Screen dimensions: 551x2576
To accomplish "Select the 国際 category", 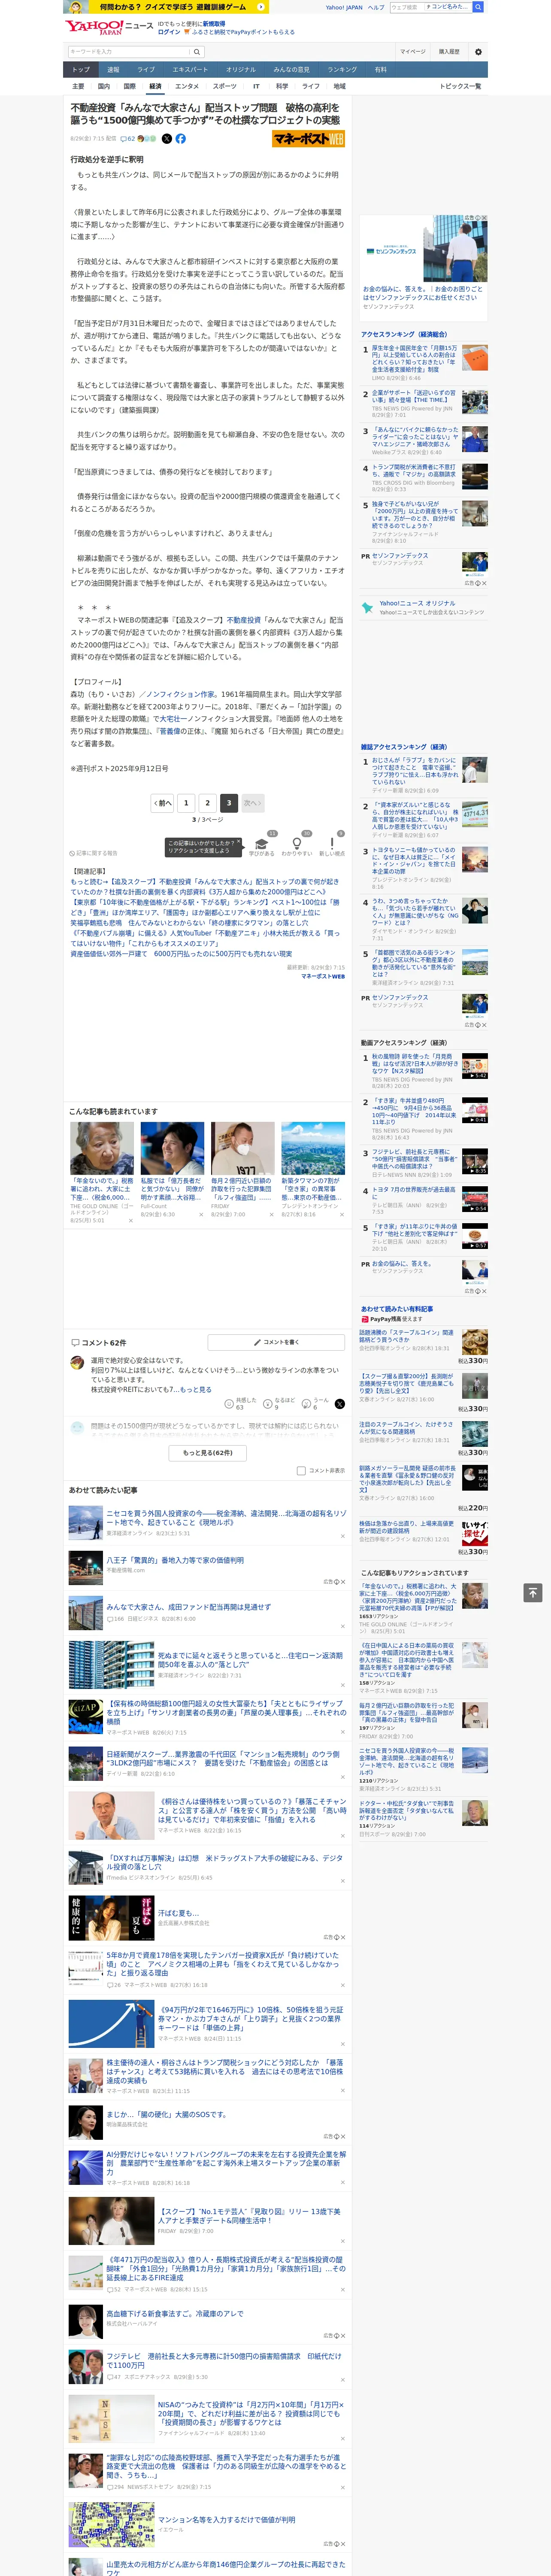I will (x=129, y=86).
